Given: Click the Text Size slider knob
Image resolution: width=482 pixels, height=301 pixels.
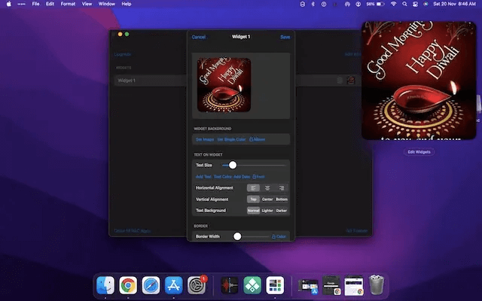Looking at the screenshot, I should coord(233,165).
